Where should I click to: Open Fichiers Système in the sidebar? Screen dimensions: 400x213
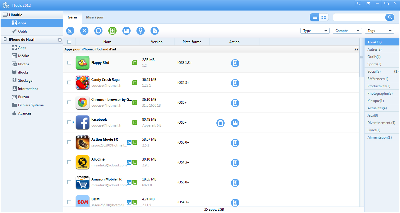(x=32, y=105)
